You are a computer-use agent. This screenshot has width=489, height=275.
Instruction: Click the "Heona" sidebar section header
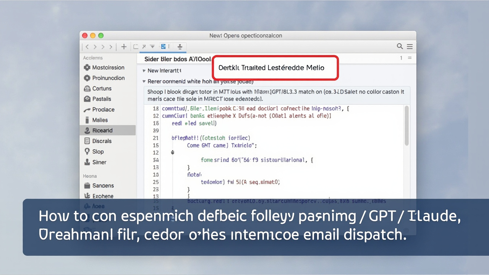[90, 176]
